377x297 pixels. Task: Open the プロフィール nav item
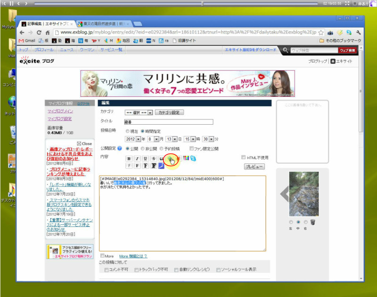point(44,50)
